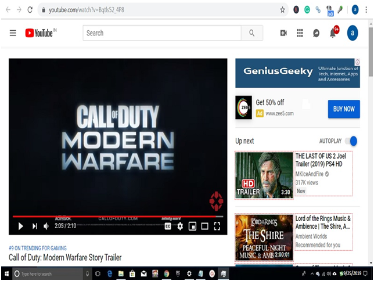Open the Chrome three-dot menu

366,10
